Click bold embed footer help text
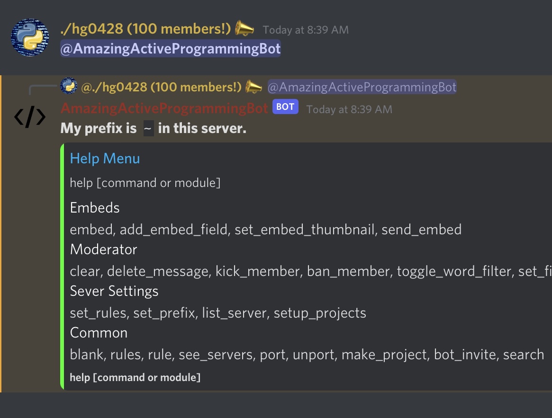552x418 pixels. coord(135,377)
